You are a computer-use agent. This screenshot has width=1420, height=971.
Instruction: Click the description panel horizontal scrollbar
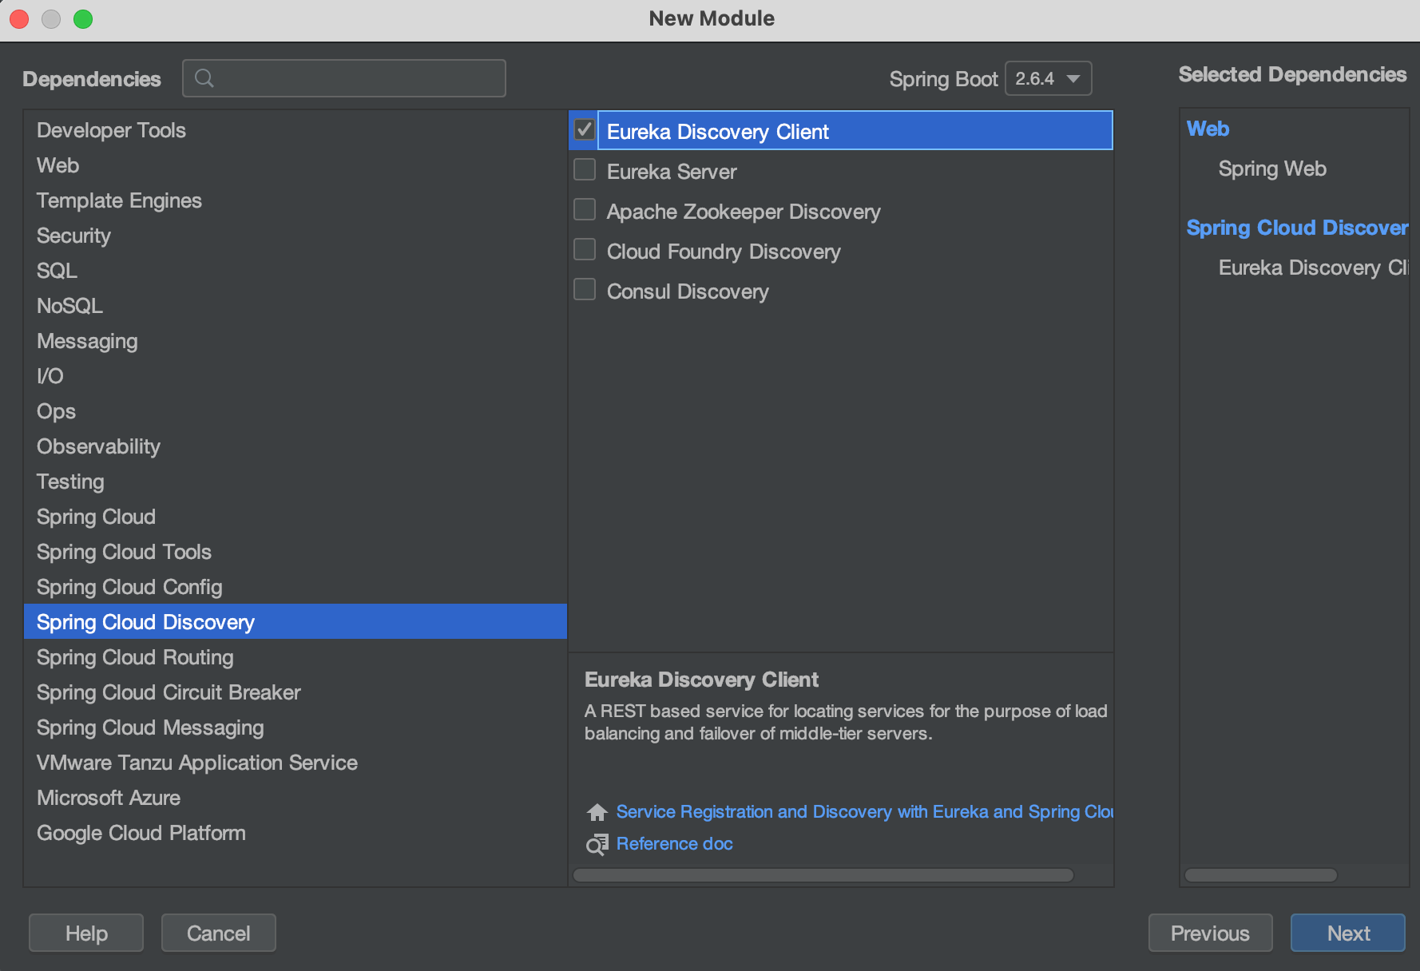[823, 875]
